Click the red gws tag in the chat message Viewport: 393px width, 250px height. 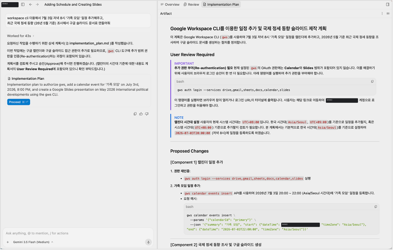(111, 51)
